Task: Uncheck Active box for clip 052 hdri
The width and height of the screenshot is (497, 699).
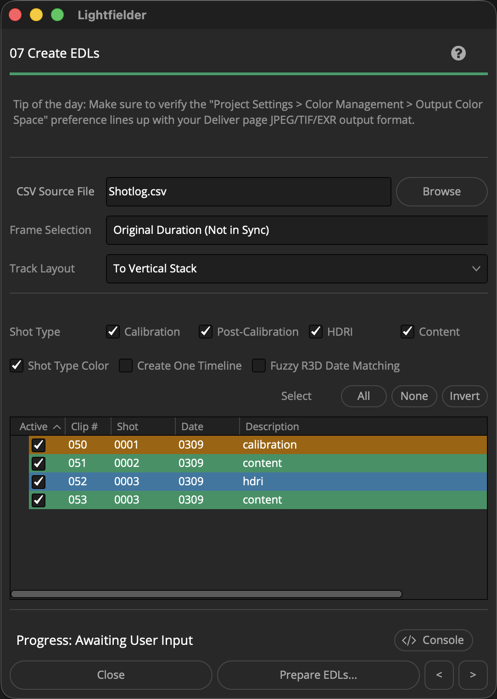Action: (39, 482)
